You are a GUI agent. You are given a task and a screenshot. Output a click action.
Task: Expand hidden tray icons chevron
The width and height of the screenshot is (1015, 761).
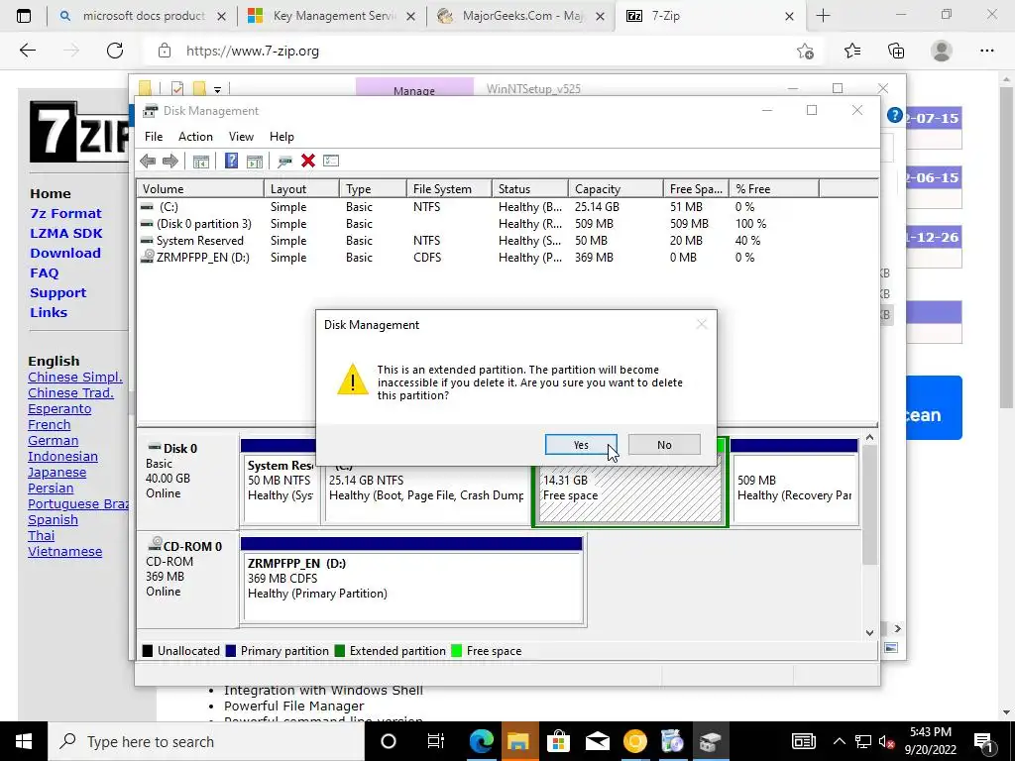coord(839,741)
